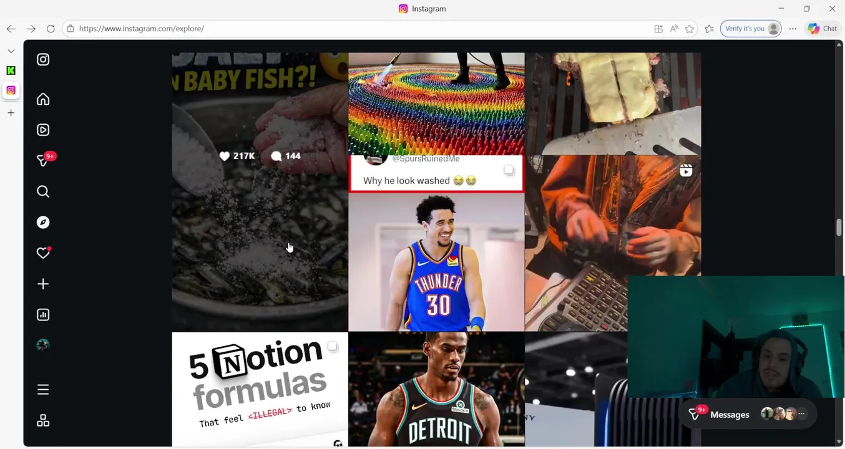Switch to the green K vertical tab
The image size is (845, 449).
(x=11, y=70)
